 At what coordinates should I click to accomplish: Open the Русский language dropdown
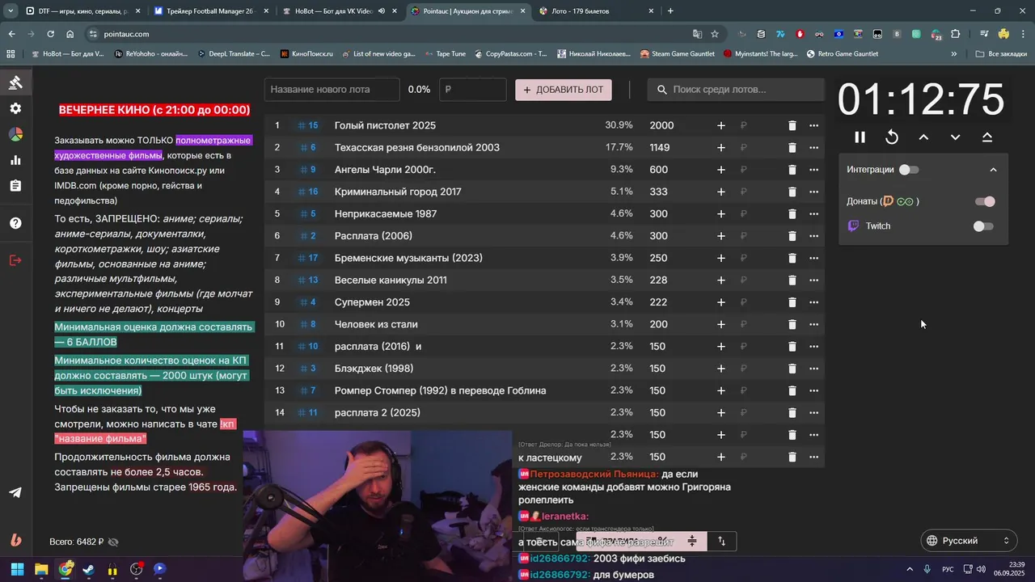tap(969, 541)
